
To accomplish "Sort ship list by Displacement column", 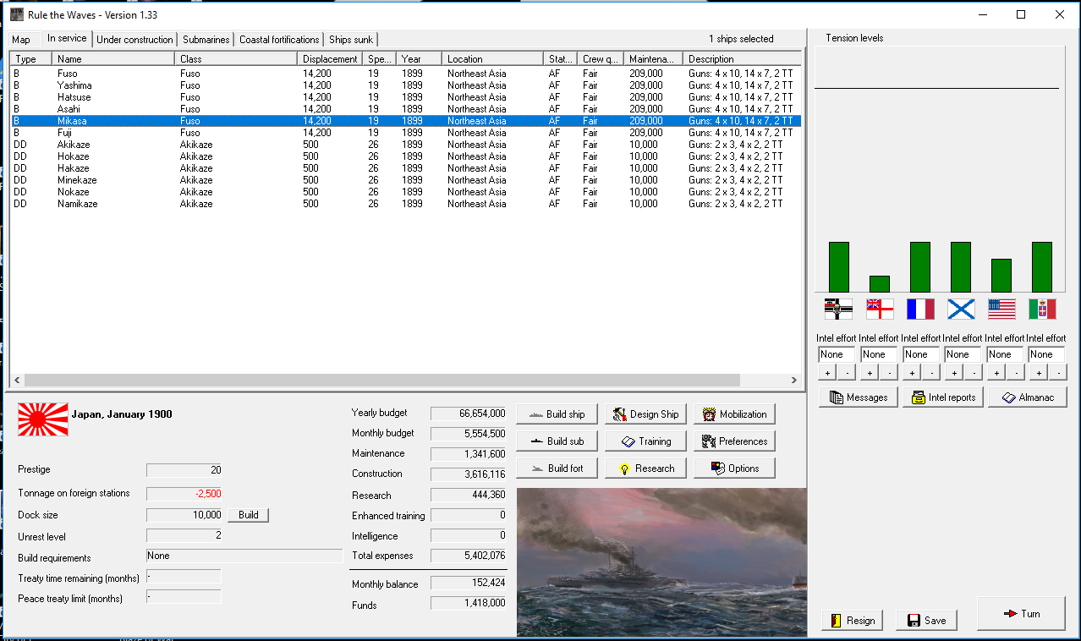I will 331,59.
